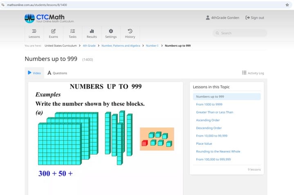Go to 4th Grade breadcrumb
The height and width of the screenshot is (195, 294).
click(89, 46)
